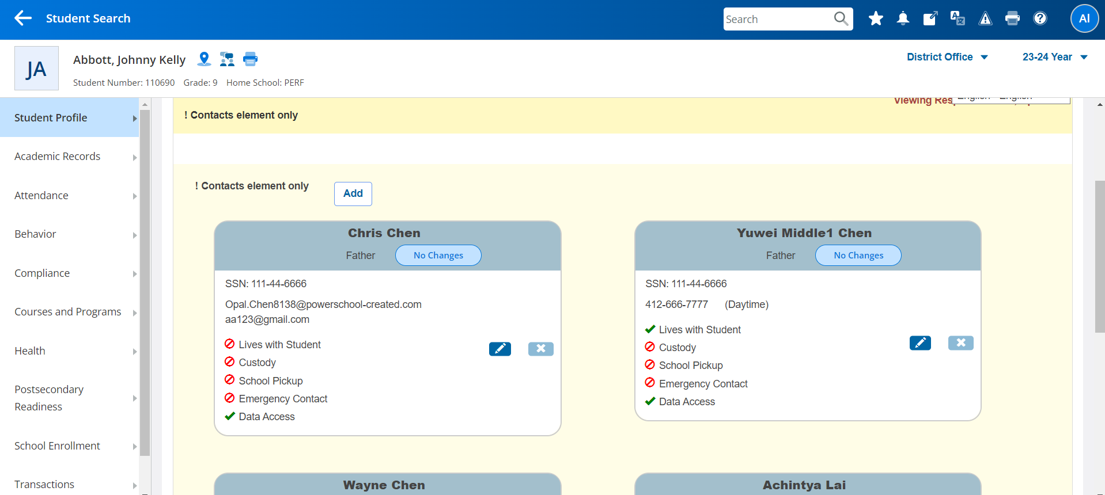Viewport: 1105px width, 495px height.
Task: Click the printer icon beside student name
Action: coord(250,59)
